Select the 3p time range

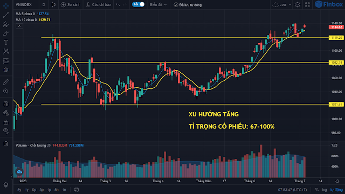click(42, 190)
